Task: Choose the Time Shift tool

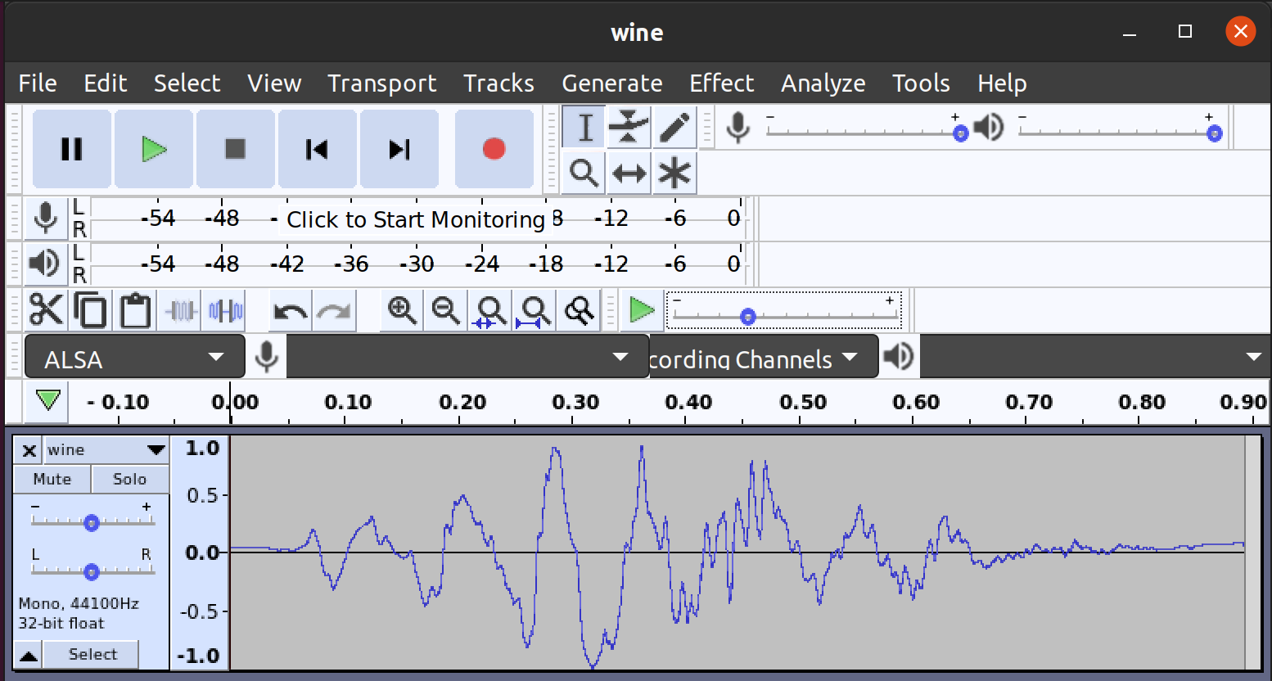Action: pos(629,174)
